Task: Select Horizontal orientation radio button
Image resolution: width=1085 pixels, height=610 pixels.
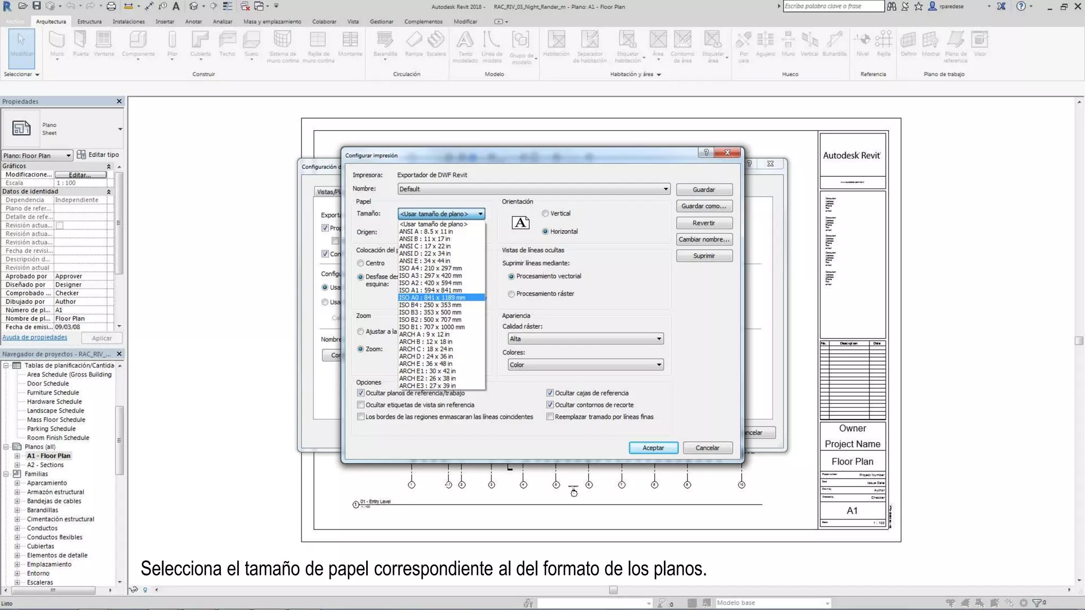Action: pyautogui.click(x=545, y=231)
